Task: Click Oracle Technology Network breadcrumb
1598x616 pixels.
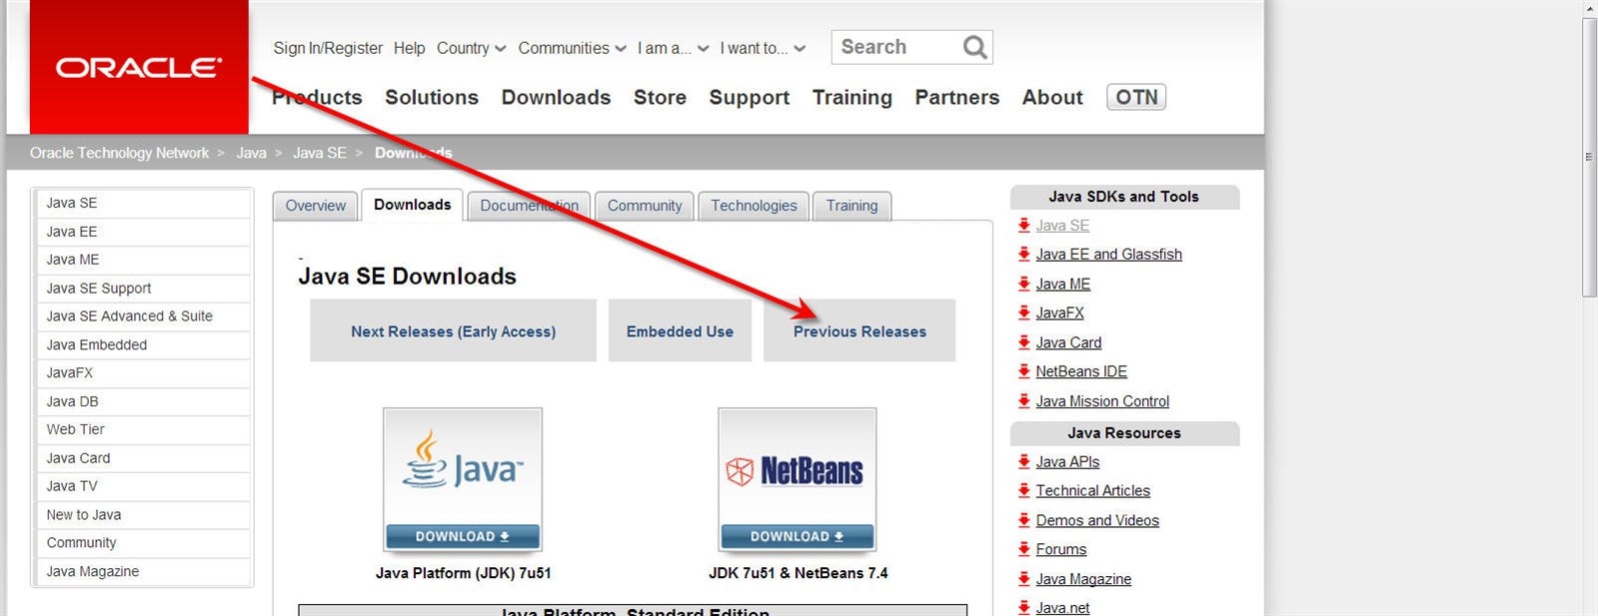Action: point(119,153)
